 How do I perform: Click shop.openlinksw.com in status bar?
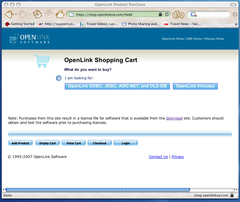[x=211, y=195]
